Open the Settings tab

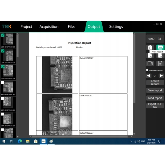pos(116,27)
